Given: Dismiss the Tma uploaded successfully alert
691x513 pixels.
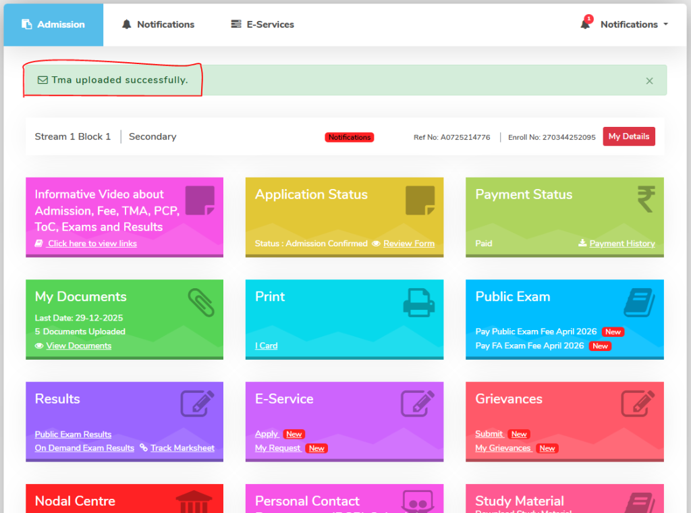Looking at the screenshot, I should [x=649, y=80].
